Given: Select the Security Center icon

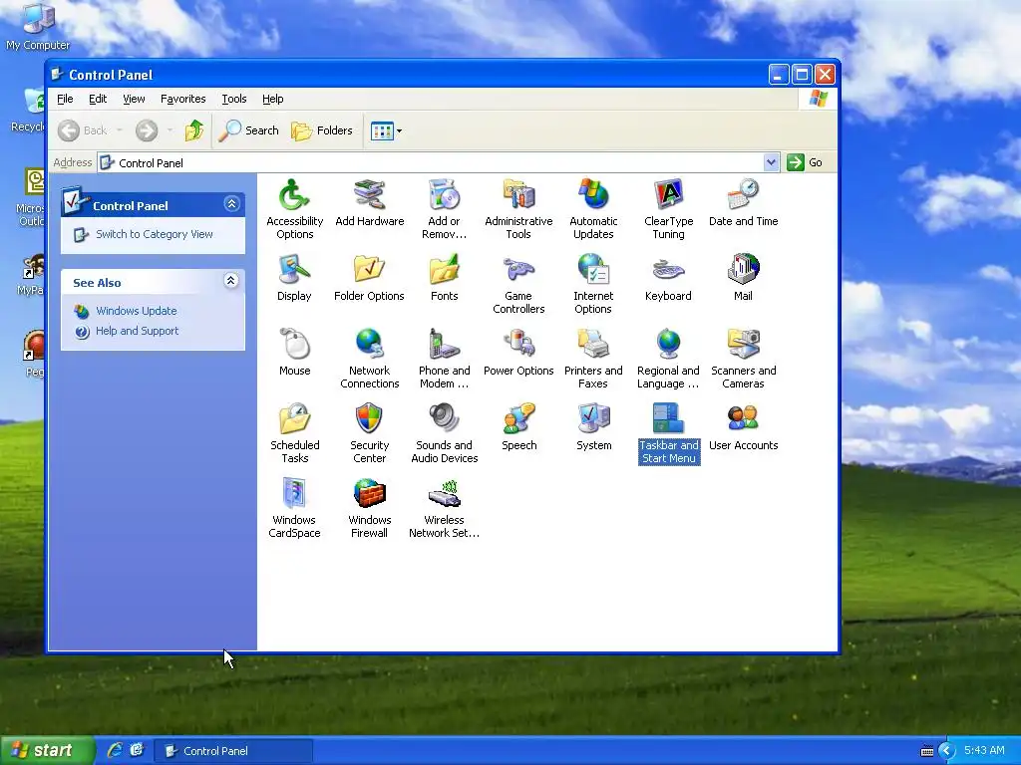Looking at the screenshot, I should click(x=369, y=433).
